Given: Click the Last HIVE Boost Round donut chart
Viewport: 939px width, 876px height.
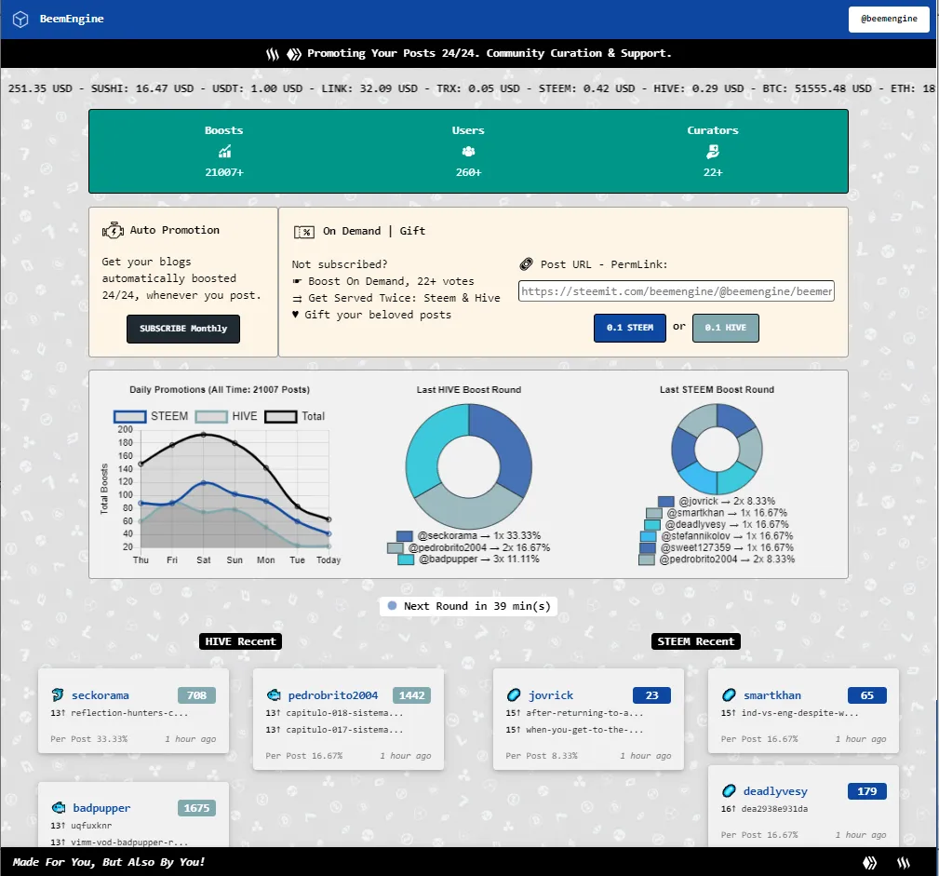Looking at the screenshot, I should coord(469,465).
